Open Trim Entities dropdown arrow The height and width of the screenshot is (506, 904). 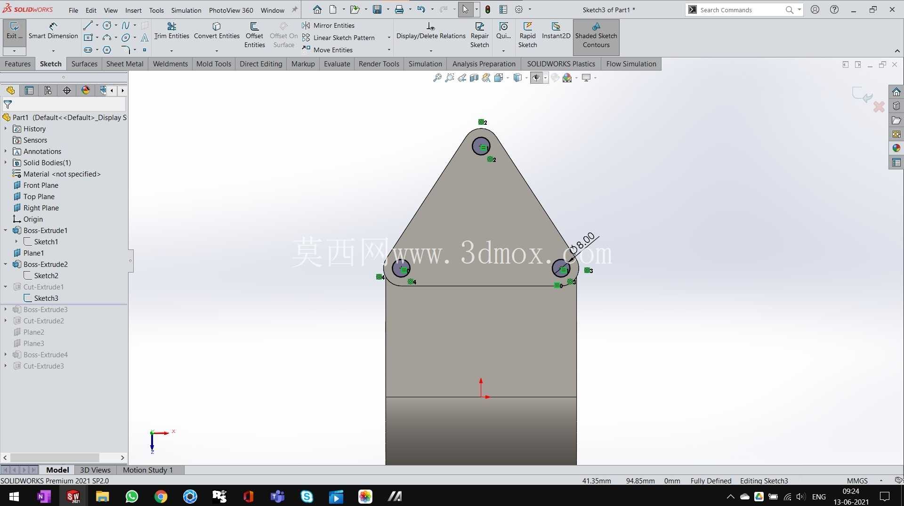[x=171, y=50]
